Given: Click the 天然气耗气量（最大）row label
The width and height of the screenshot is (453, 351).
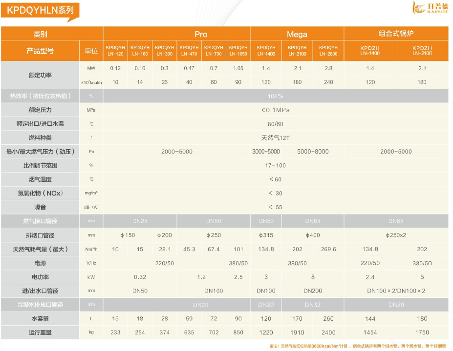Looking at the screenshot, I should tap(40, 249).
